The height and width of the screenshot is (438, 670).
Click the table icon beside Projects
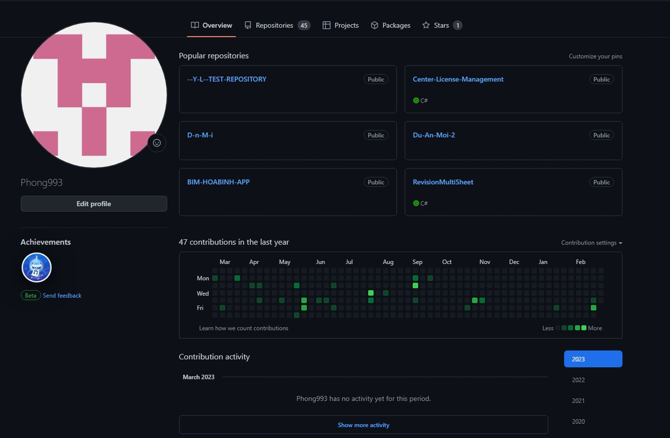point(327,25)
